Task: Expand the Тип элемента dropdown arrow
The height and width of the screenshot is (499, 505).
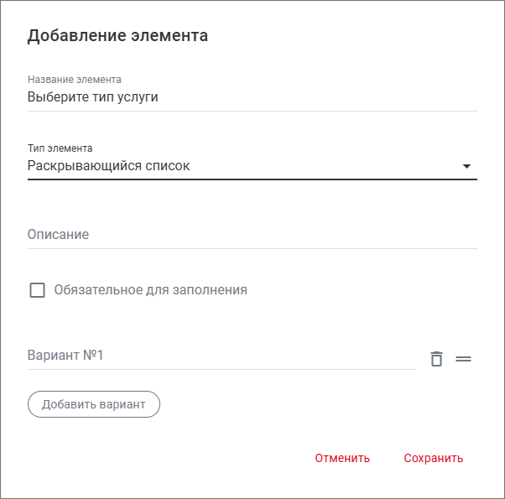Action: (x=467, y=166)
